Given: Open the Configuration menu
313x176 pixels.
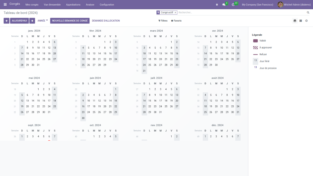Looking at the screenshot, I should [x=107, y=5].
